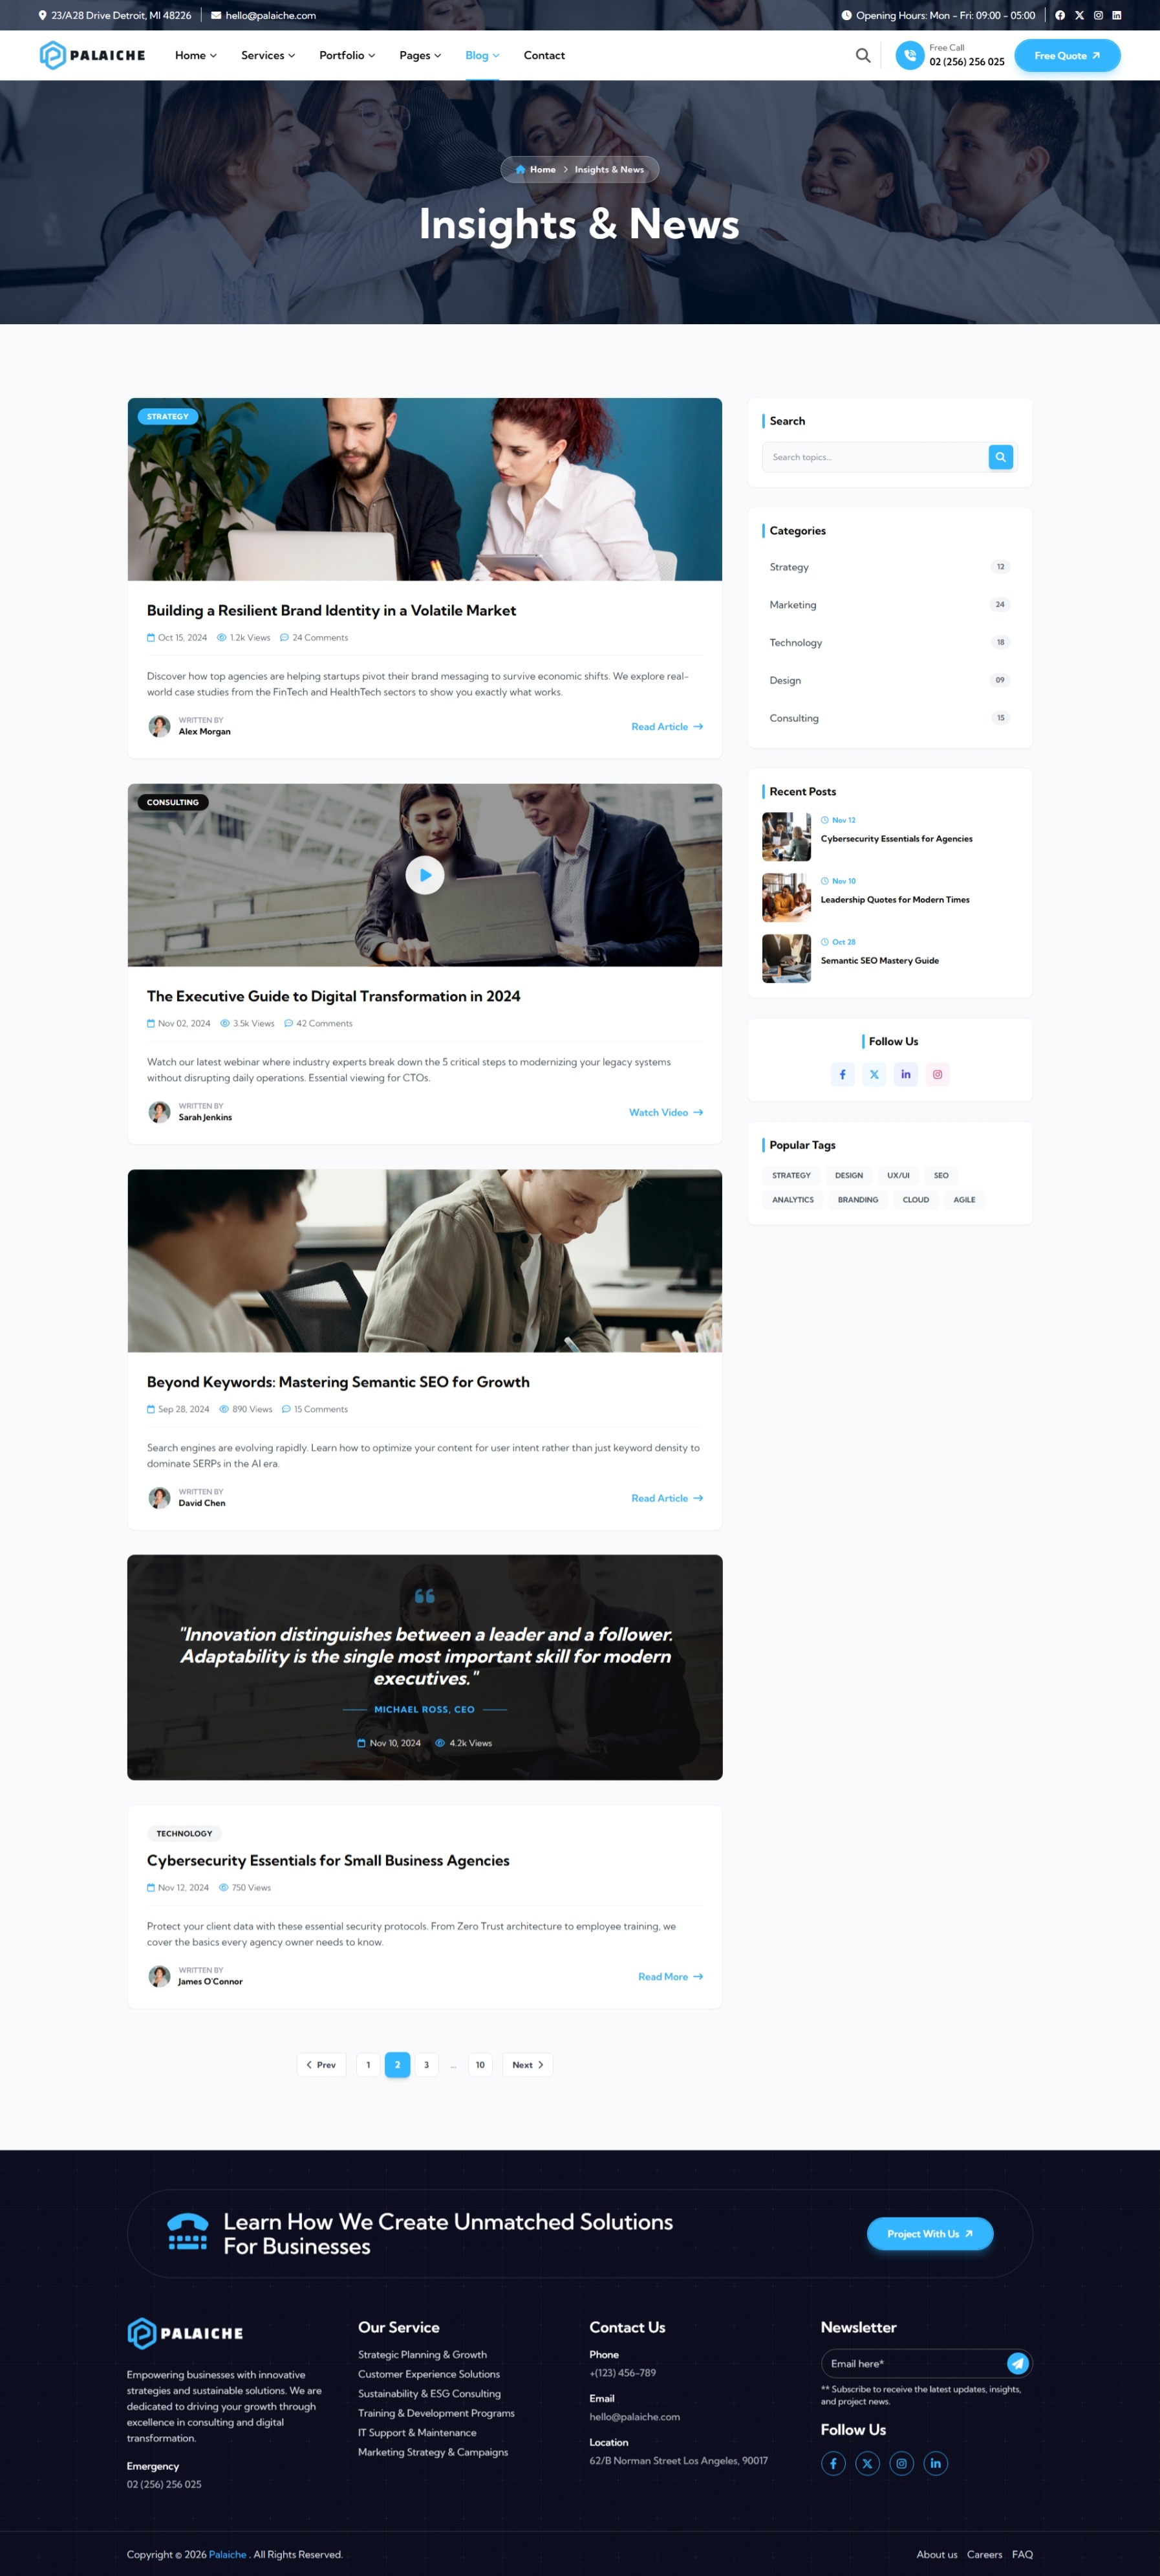This screenshot has width=1160, height=2576.
Task: Click James O'Connor's author avatar
Action: point(160,1976)
